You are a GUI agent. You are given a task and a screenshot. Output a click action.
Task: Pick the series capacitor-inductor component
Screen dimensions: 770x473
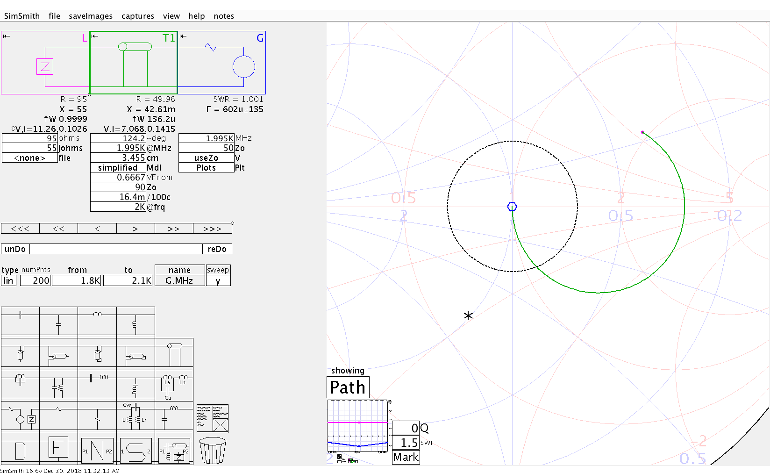pos(97,384)
